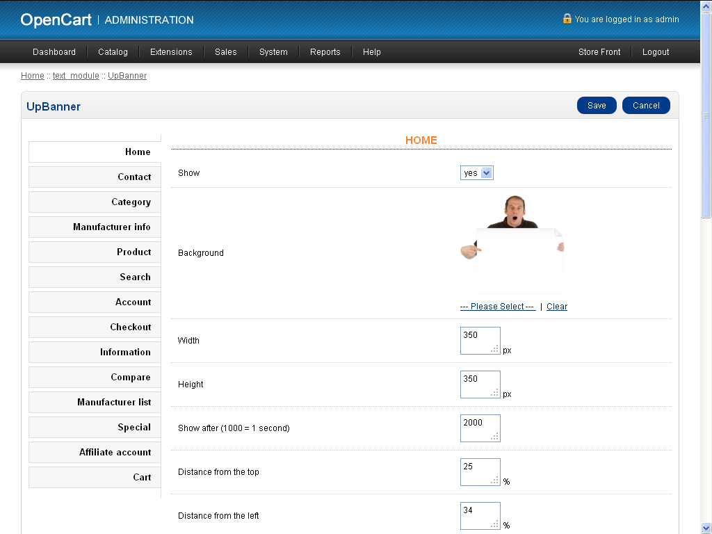The height and width of the screenshot is (534, 712).
Task: Open the Catalog menu
Action: click(x=113, y=51)
